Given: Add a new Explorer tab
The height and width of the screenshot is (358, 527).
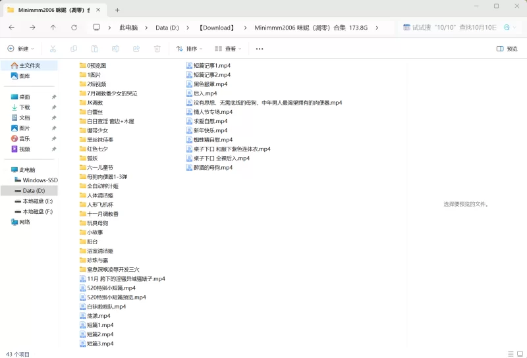Looking at the screenshot, I should tap(117, 10).
